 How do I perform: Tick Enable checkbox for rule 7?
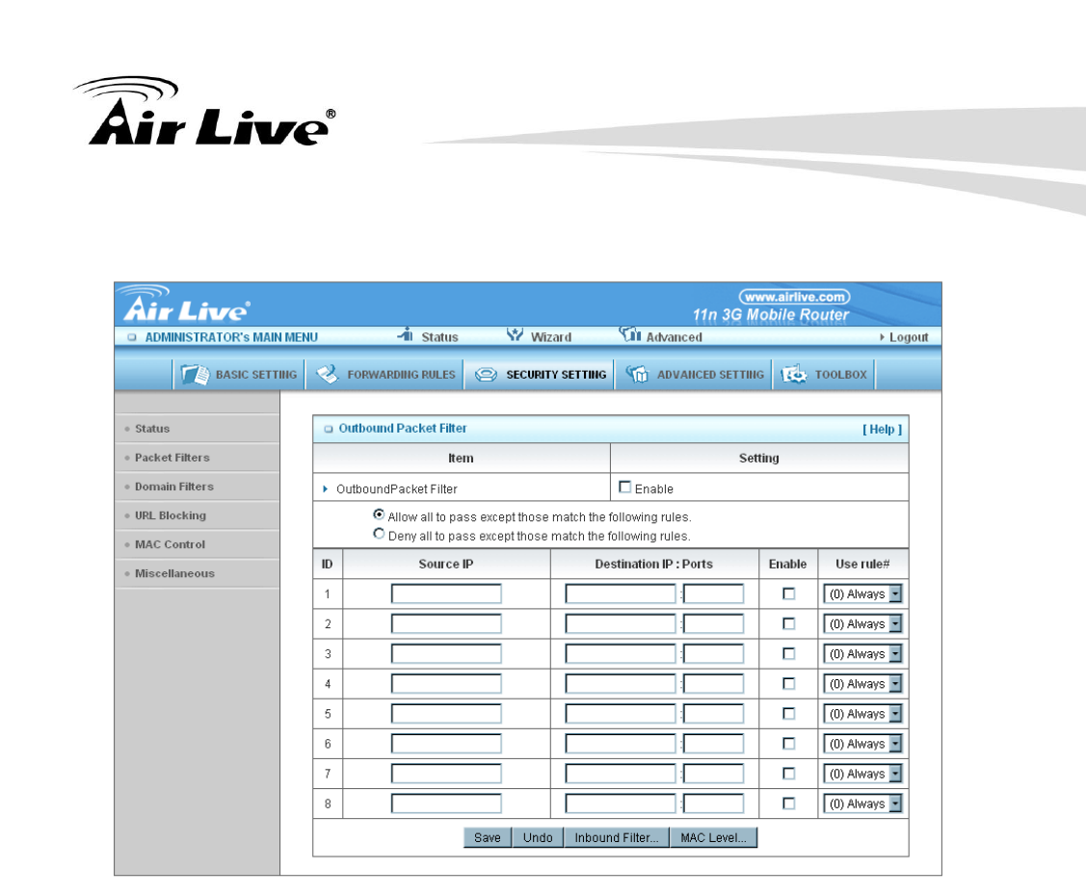[788, 774]
